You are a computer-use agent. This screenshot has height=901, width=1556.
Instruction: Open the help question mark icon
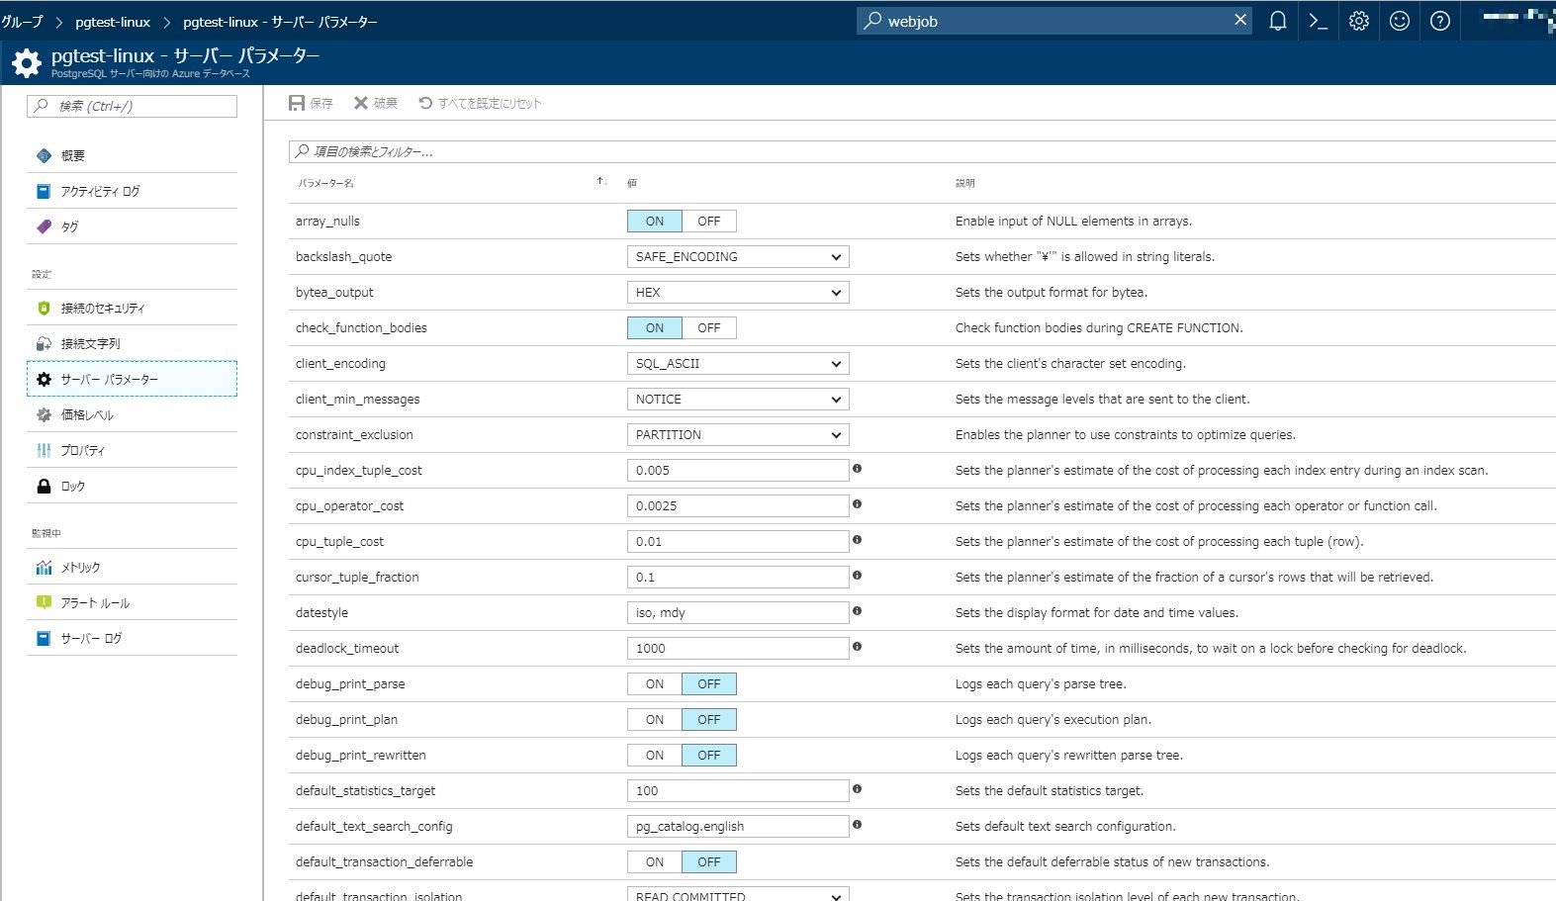pyautogui.click(x=1439, y=21)
